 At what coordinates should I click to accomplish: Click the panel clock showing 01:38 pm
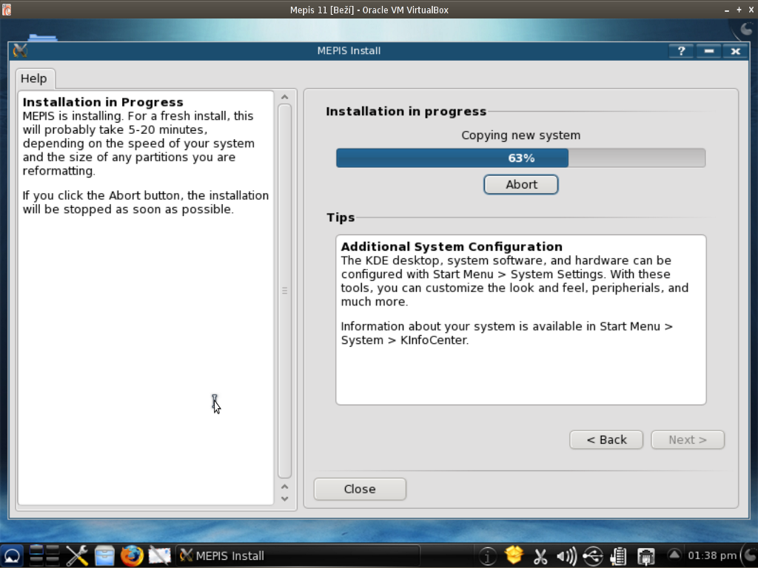[x=712, y=555]
